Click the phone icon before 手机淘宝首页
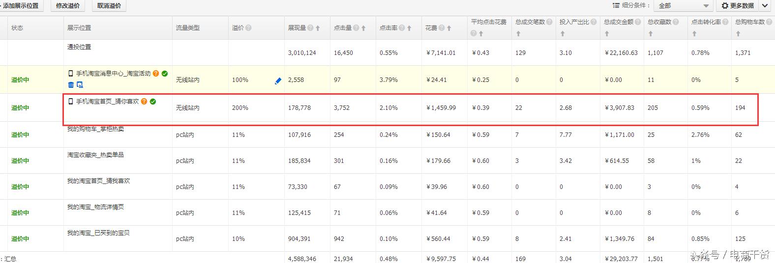Screen dimensions: 775x263 pyautogui.click(x=71, y=102)
